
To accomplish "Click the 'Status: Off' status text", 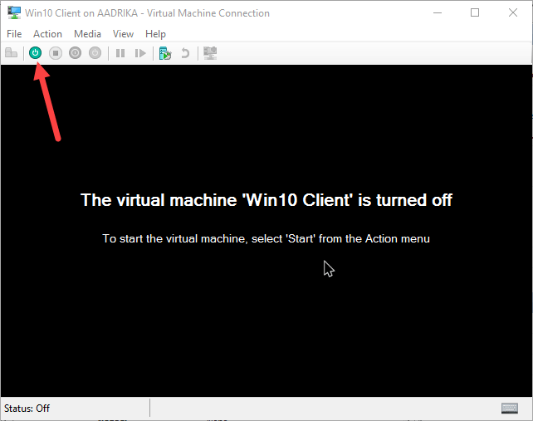I will [x=27, y=408].
